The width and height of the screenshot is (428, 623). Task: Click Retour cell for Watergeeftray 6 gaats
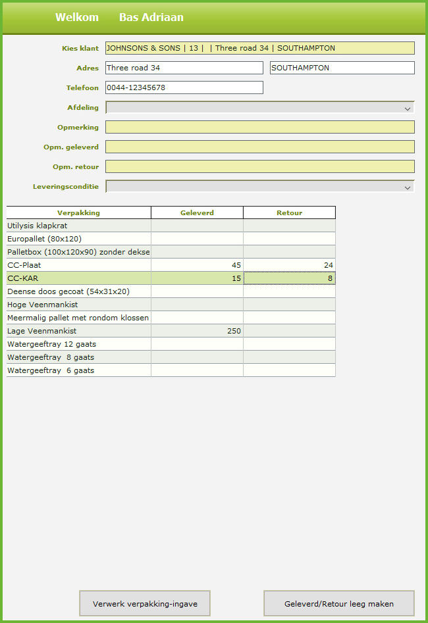pos(290,370)
